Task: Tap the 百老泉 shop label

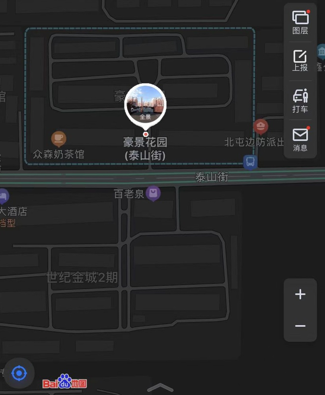Action: (x=129, y=194)
